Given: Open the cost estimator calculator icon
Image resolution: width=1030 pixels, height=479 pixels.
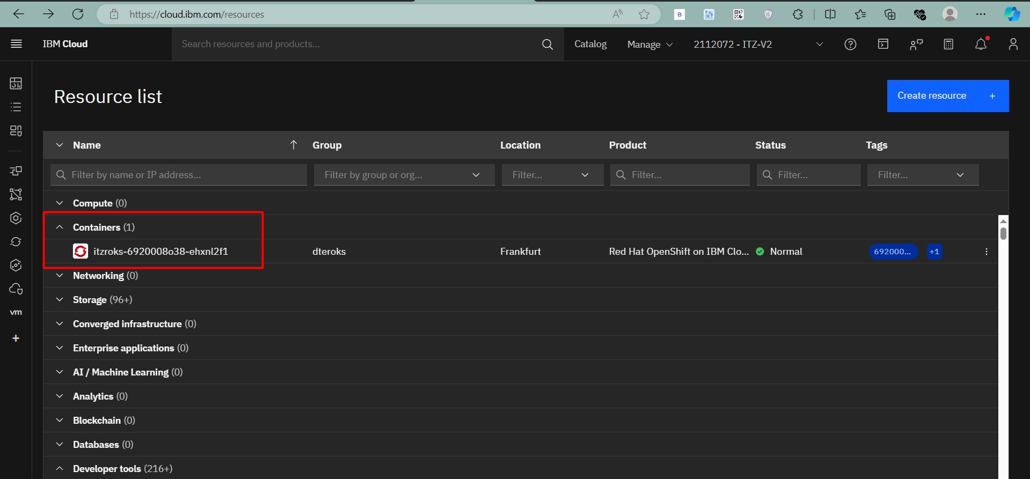Looking at the screenshot, I should click(x=948, y=45).
